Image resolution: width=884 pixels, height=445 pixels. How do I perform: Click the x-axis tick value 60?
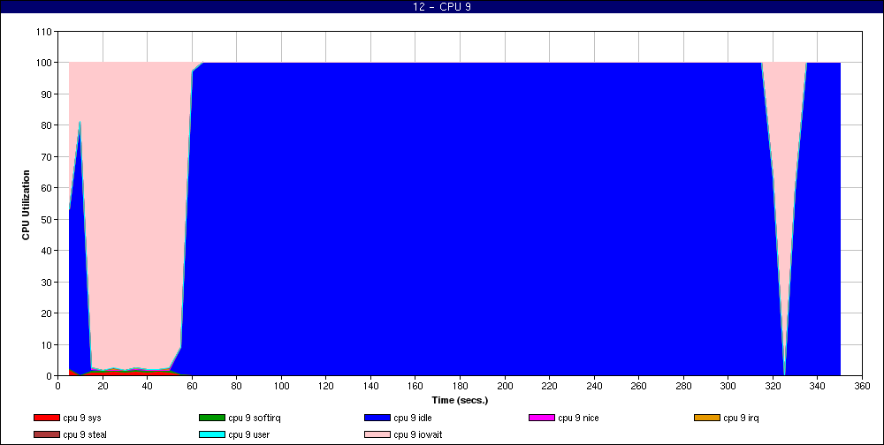192,386
